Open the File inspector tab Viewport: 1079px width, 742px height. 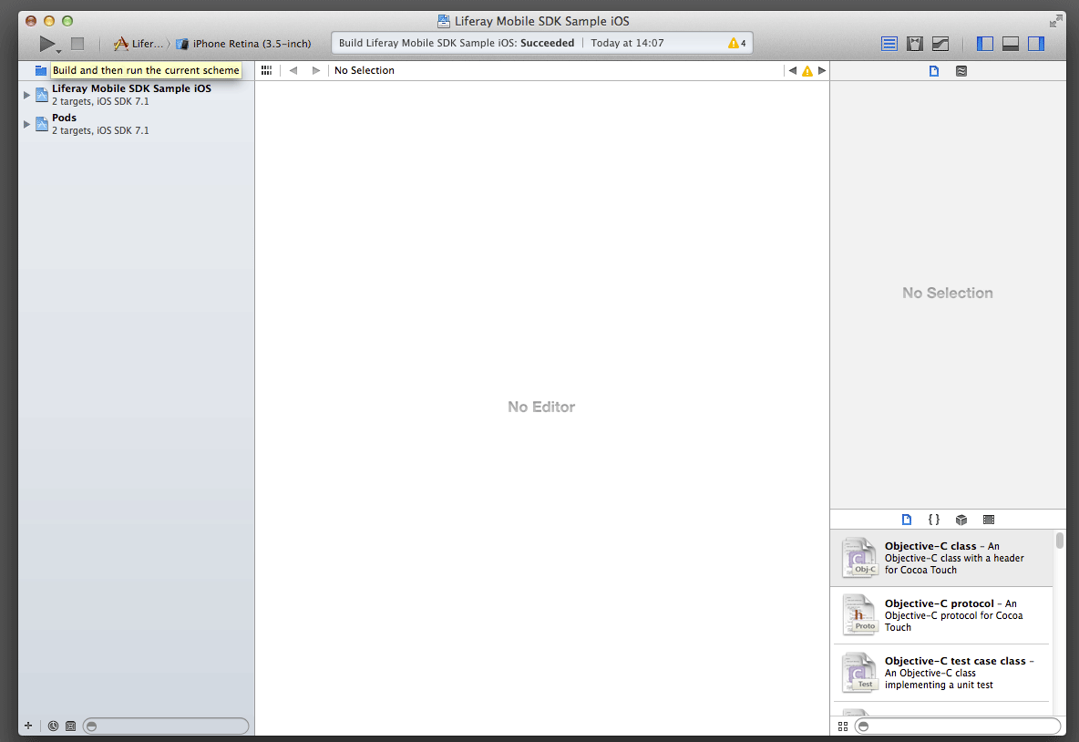click(x=934, y=71)
